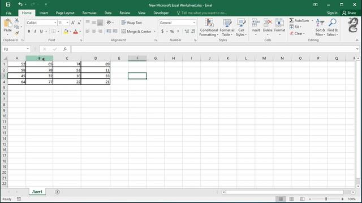Toggle Align Left for cell text

click(x=88, y=32)
